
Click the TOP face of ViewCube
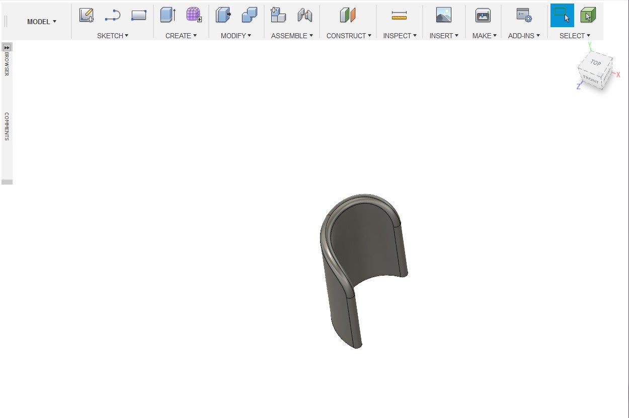coord(596,63)
